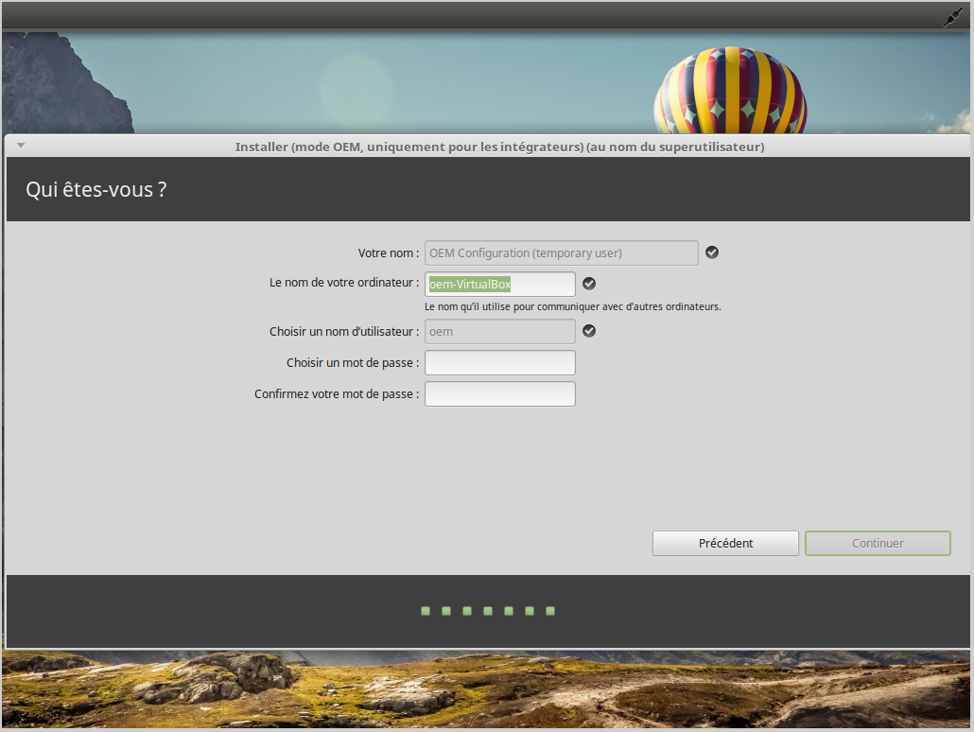The width and height of the screenshot is (974, 732).
Task: Click the username field containing oem
Action: 499,332
